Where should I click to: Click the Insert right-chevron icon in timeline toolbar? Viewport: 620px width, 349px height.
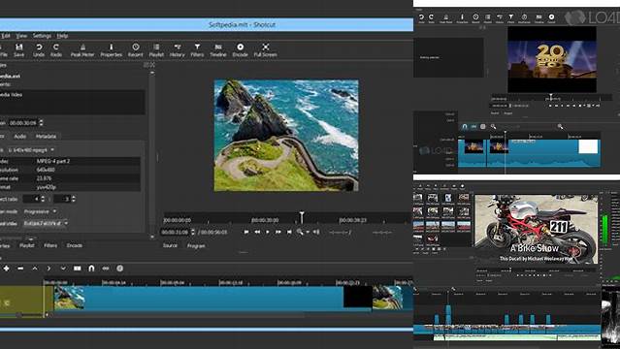(49, 269)
